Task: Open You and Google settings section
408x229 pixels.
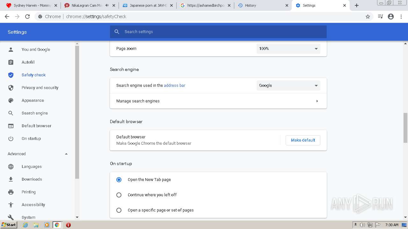Action: [x=36, y=50]
